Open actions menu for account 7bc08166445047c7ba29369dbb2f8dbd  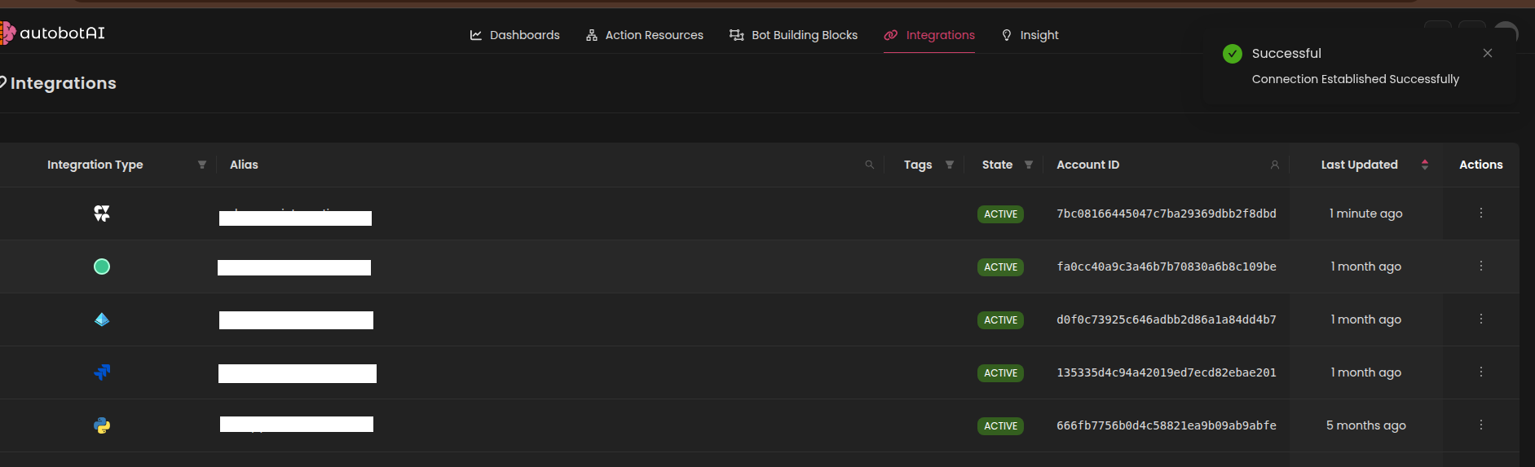click(1480, 213)
